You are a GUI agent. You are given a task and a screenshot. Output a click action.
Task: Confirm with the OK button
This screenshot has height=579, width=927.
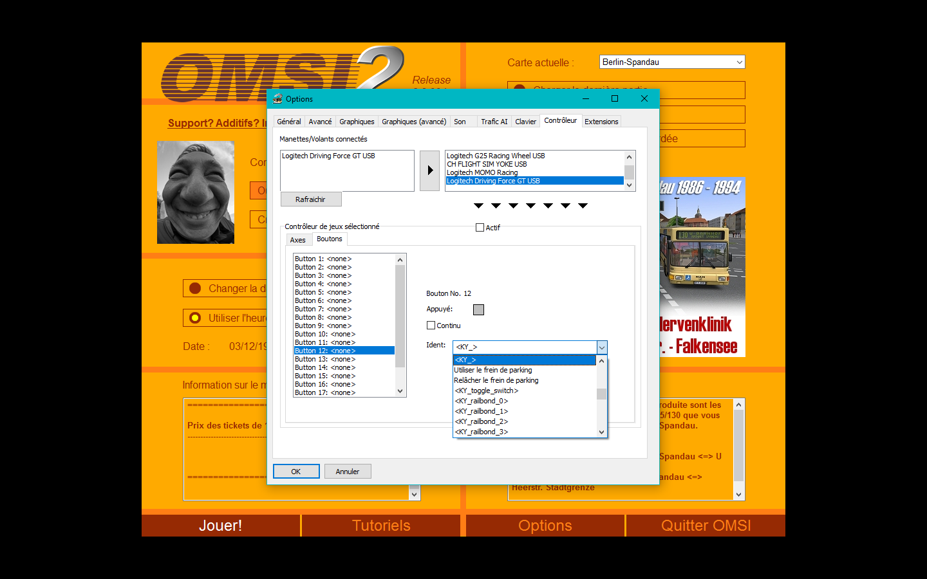296,472
